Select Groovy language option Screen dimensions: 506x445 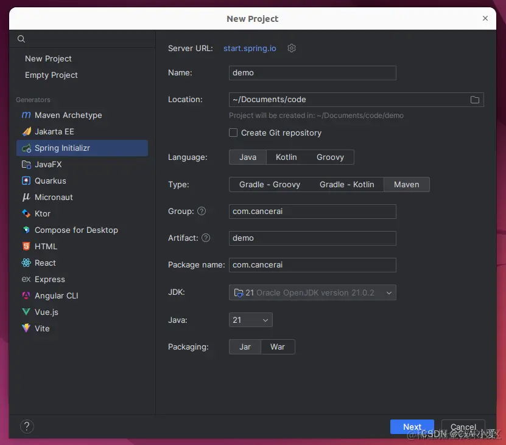(330, 157)
